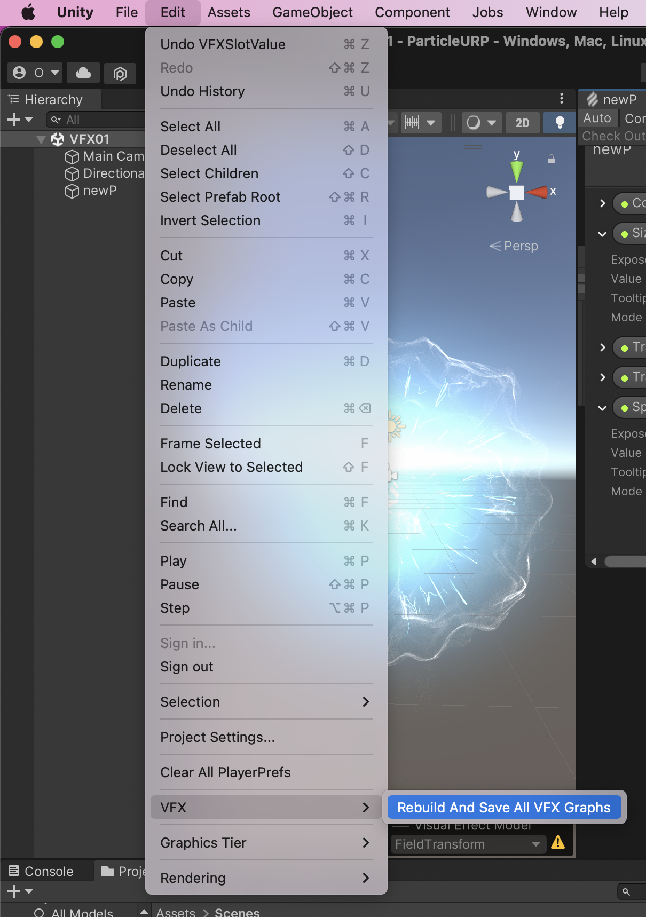Expand the Graphics Tier submenu
The height and width of the screenshot is (917, 646).
(266, 843)
